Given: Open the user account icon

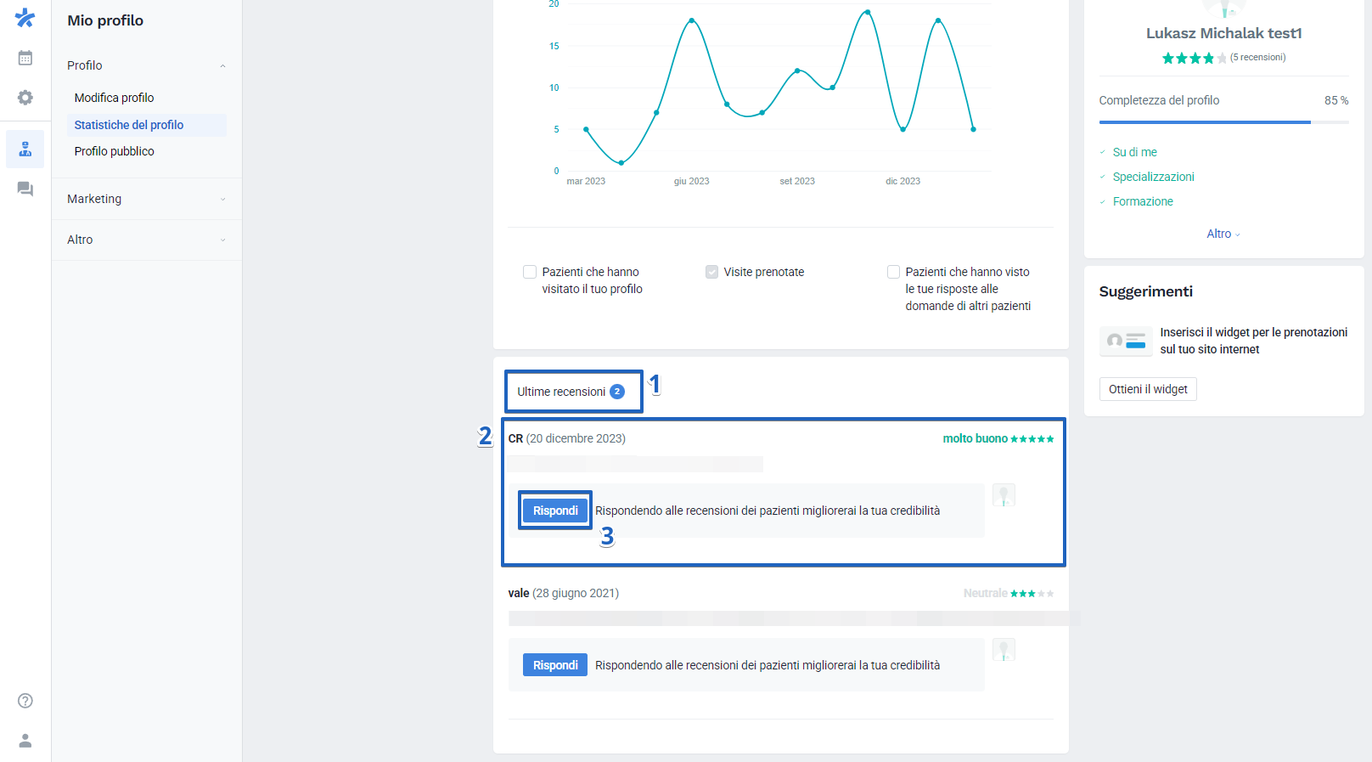Looking at the screenshot, I should (x=25, y=741).
